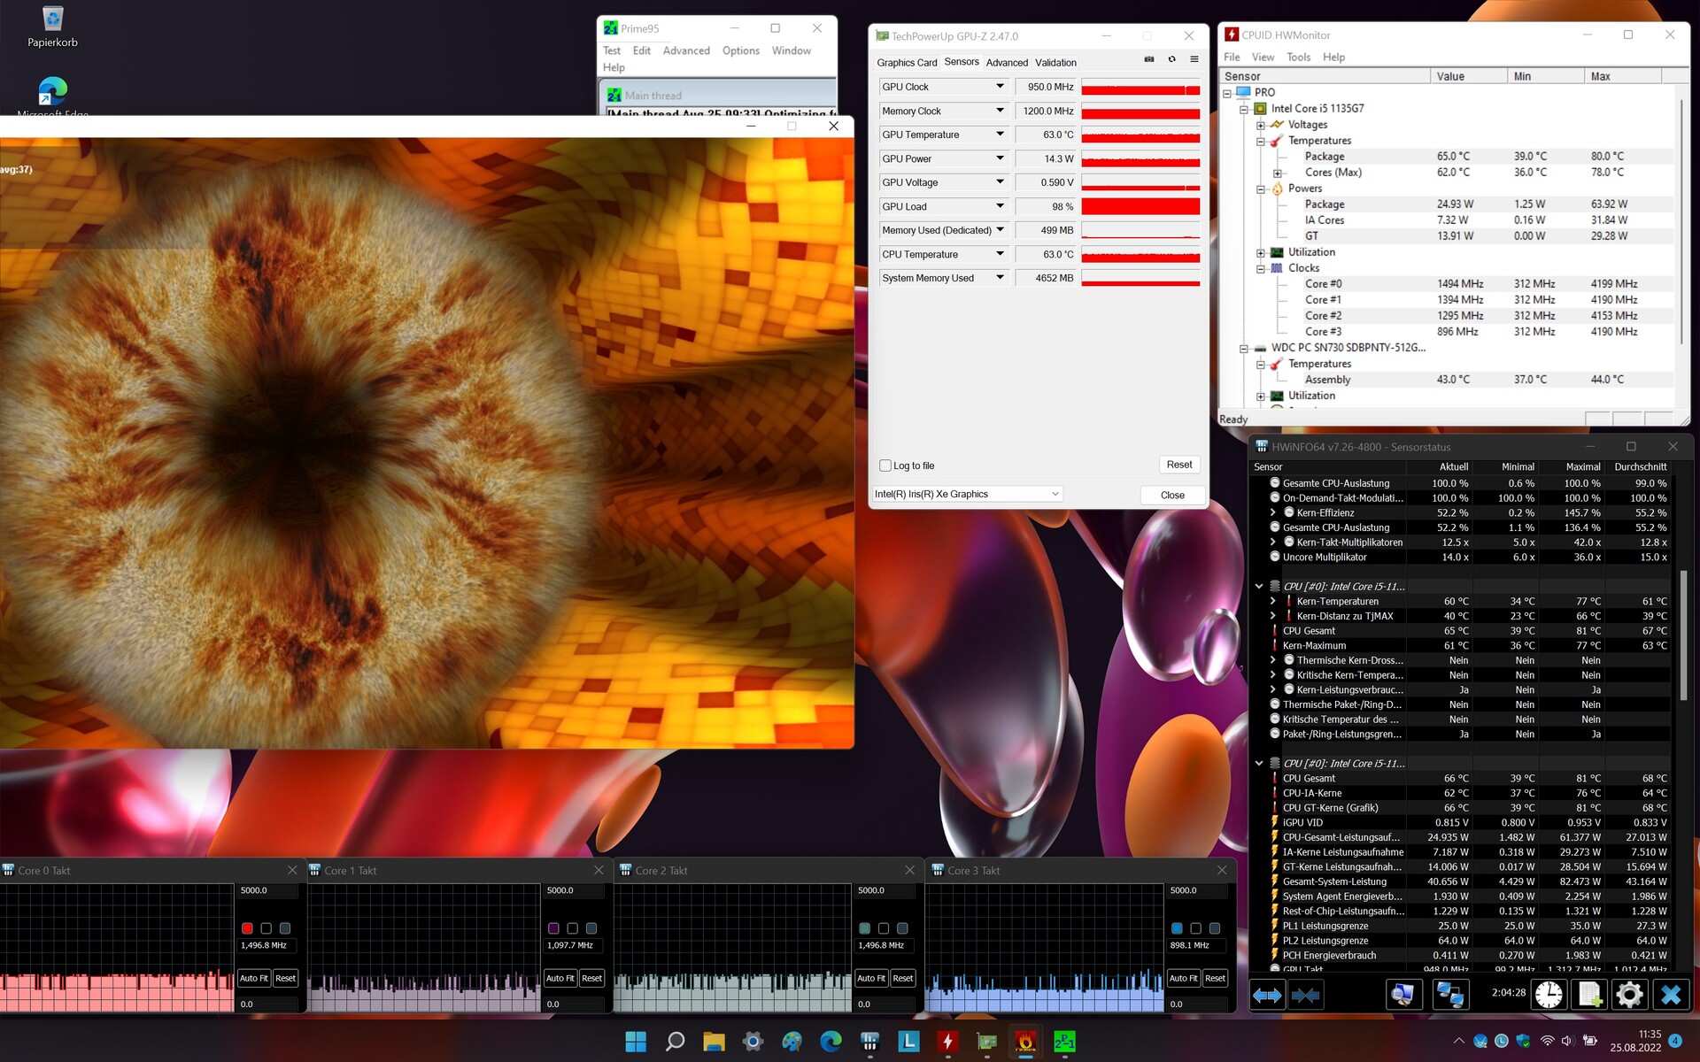
Task: Open the GPU-Z hamburger menu icon
Action: (1194, 59)
